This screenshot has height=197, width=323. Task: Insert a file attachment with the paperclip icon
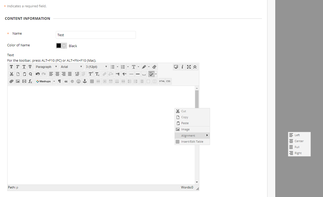point(11,81)
